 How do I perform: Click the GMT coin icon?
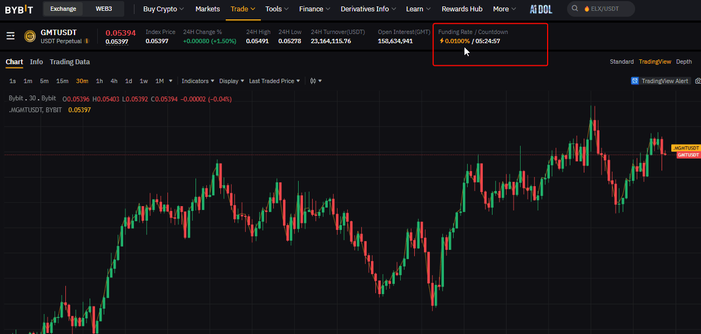(30, 36)
